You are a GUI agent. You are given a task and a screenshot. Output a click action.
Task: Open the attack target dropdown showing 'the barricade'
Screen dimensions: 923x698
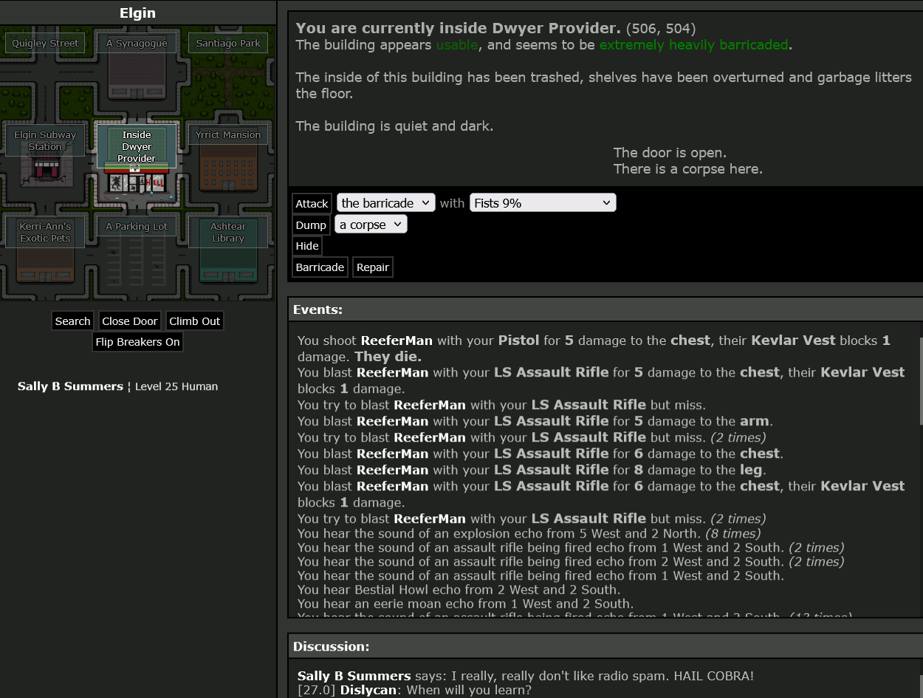click(x=385, y=202)
